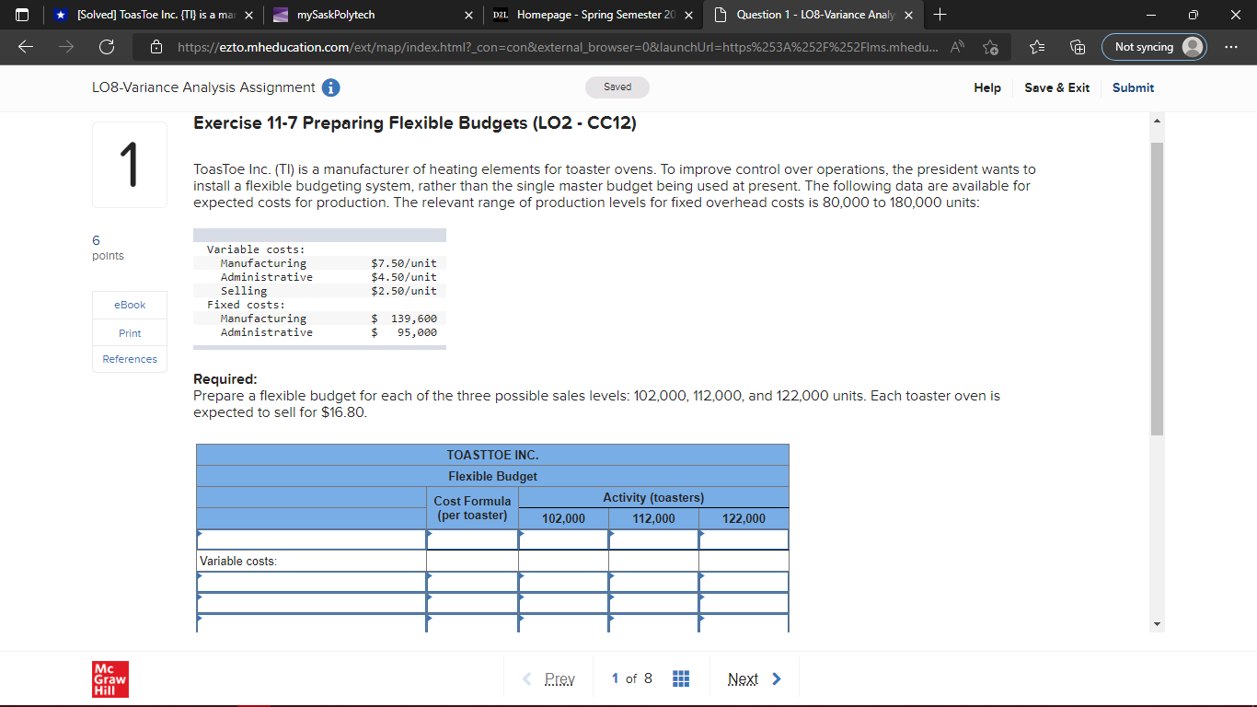Click the 'Cost Formula (per toaster)' column header
Image resolution: width=1257 pixels, height=707 pixels.
(x=472, y=508)
